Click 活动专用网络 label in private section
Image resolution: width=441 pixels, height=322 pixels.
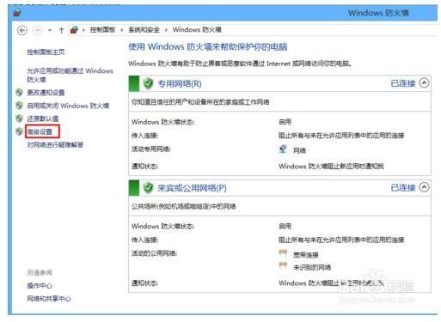pos(150,149)
